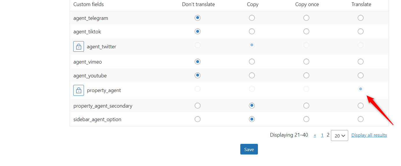Select Don't translate for agent_tiktok

(197, 31)
